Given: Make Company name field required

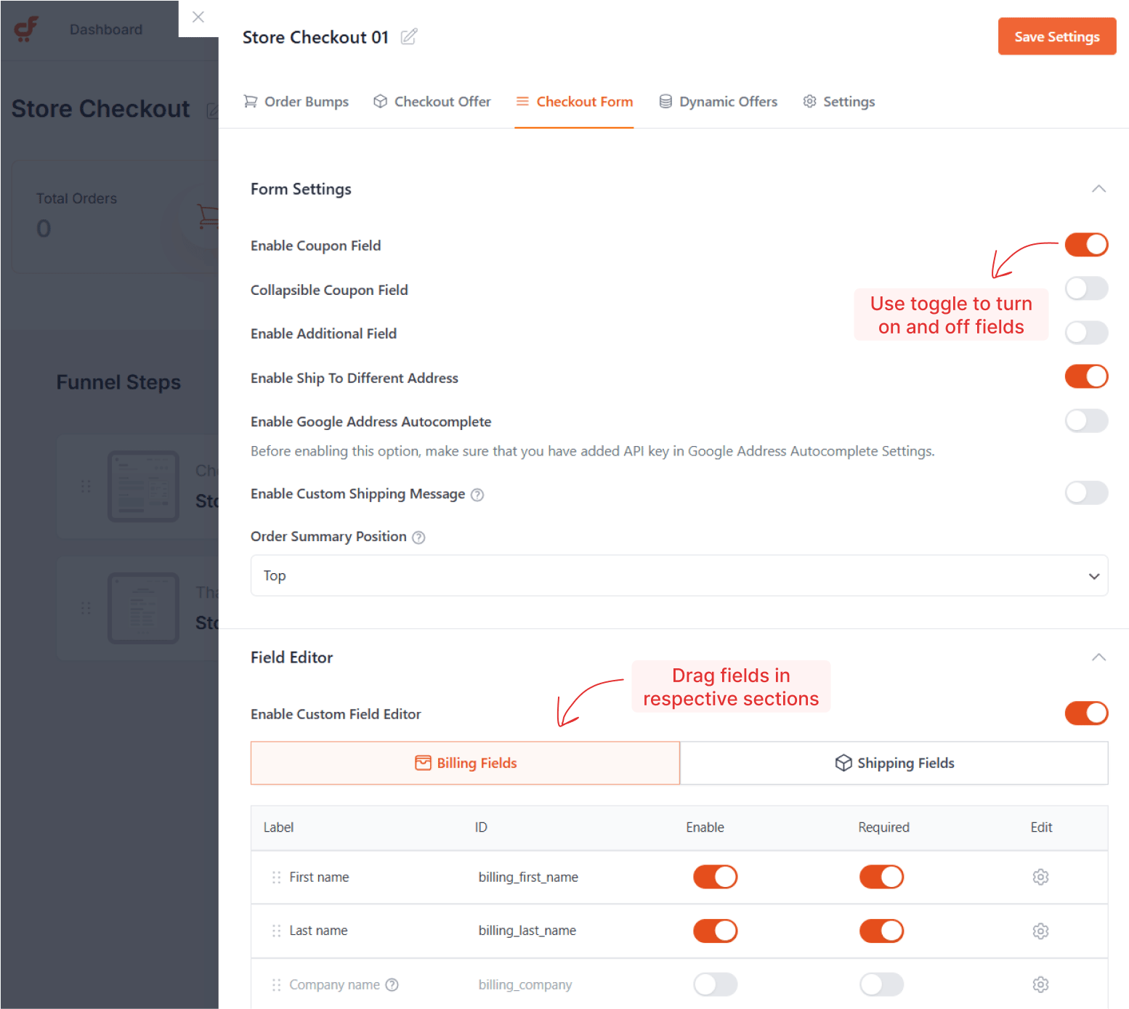Looking at the screenshot, I should (x=881, y=985).
